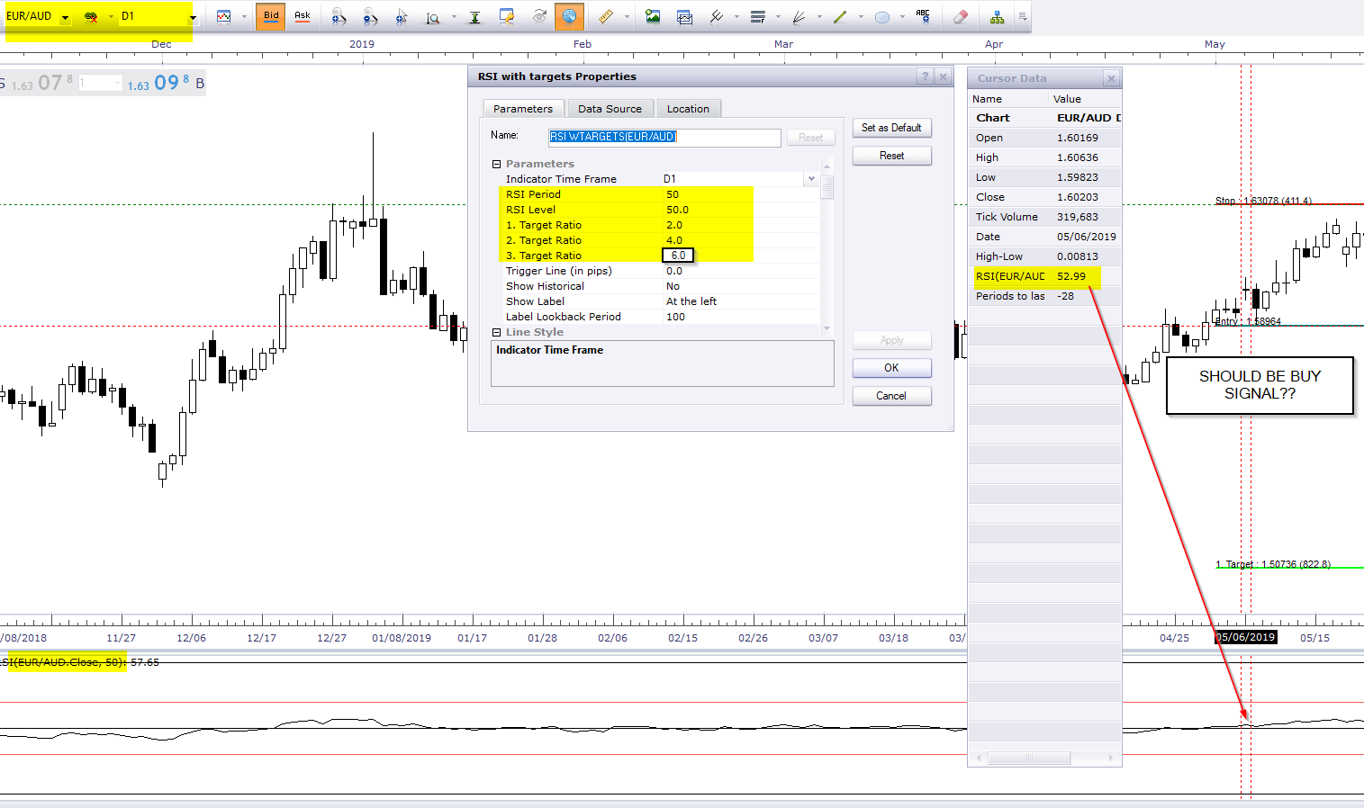The height and width of the screenshot is (808, 1364).
Task: Click the add picture icon
Action: pos(653,16)
